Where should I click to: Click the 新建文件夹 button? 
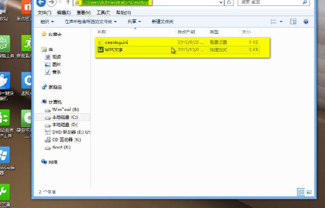162,22
